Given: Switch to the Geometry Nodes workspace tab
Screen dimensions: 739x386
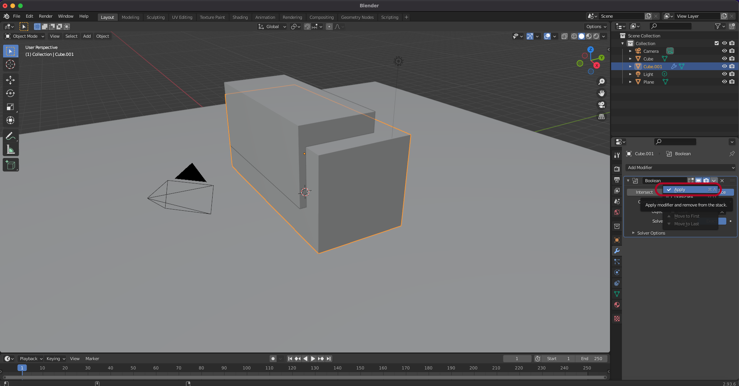Looking at the screenshot, I should point(357,17).
